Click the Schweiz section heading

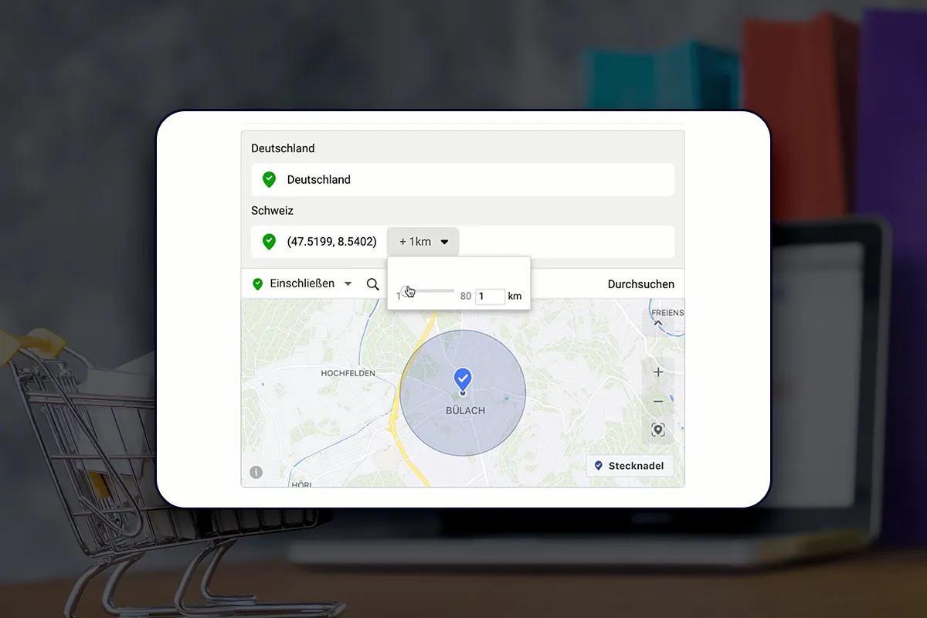point(272,210)
